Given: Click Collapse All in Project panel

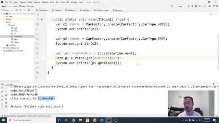Looking at the screenshot, I should 24,10.
